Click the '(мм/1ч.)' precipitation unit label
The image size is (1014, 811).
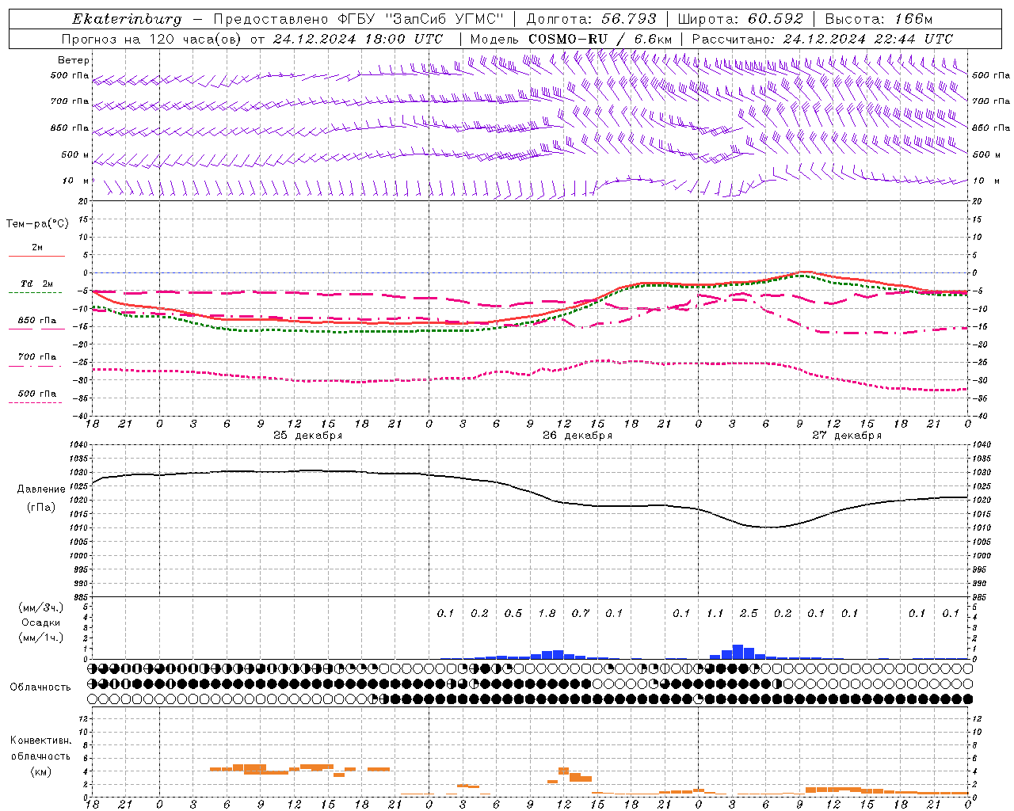[x=41, y=638]
